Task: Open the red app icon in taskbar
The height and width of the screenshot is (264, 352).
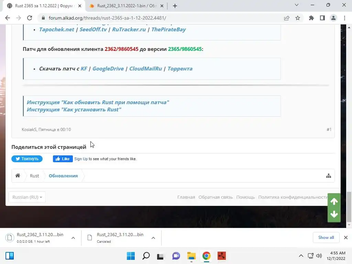Action: [x=222, y=256]
